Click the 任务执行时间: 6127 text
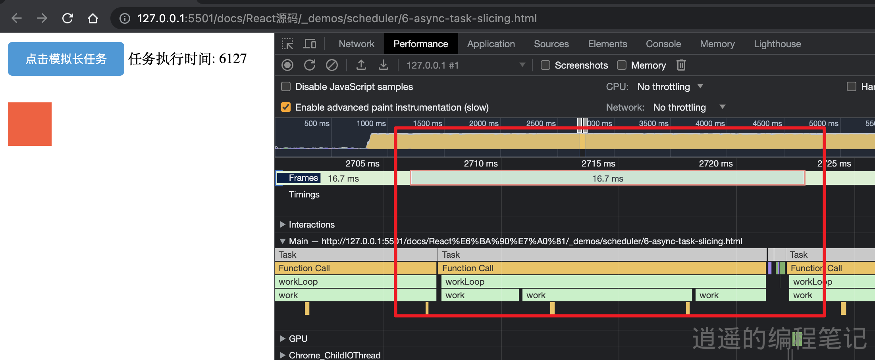 (187, 59)
